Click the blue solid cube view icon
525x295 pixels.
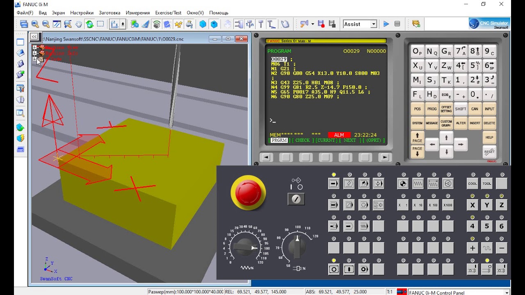(x=203, y=24)
